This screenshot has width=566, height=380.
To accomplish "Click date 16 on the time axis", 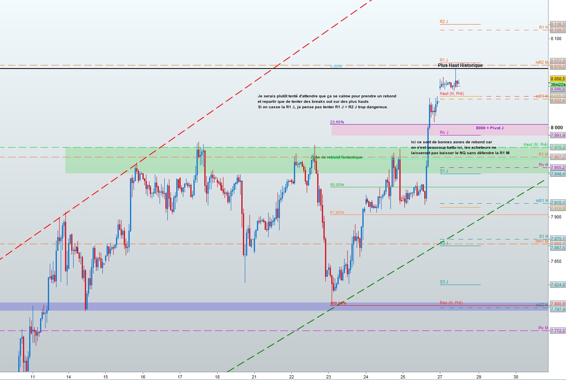I will [x=143, y=376].
